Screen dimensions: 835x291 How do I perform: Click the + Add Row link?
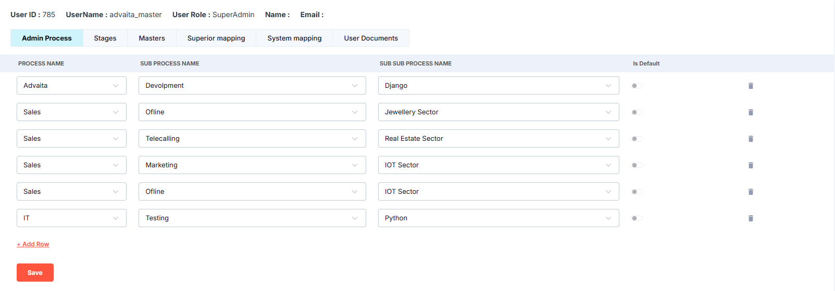point(33,244)
